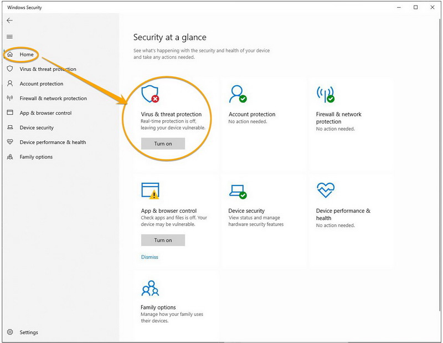Open Account protection person tile icon
Screen dimensions: 443x343
[238, 94]
